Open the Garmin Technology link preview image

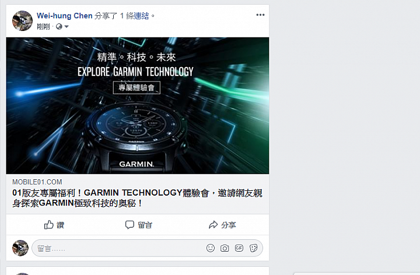point(138,106)
